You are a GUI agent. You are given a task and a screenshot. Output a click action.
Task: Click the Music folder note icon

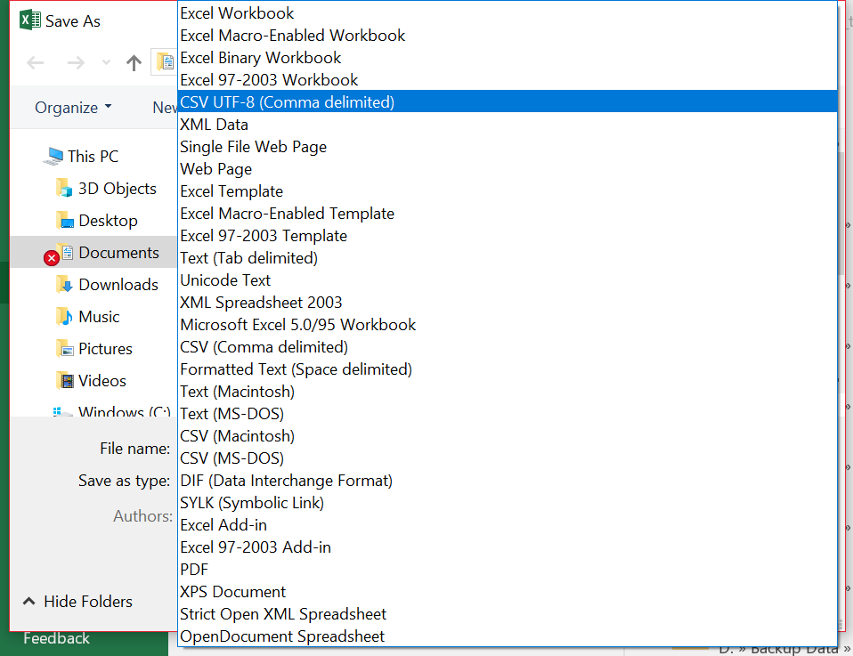(64, 317)
